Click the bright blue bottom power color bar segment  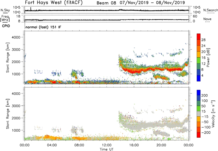[x=199, y=78]
